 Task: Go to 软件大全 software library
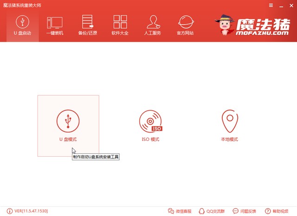pyautogui.click(x=120, y=25)
